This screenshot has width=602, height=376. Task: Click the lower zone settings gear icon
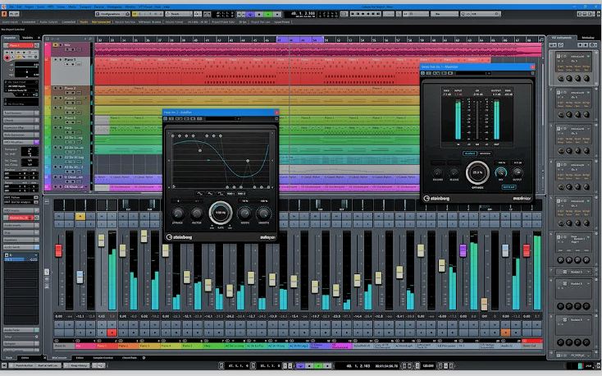144,358
